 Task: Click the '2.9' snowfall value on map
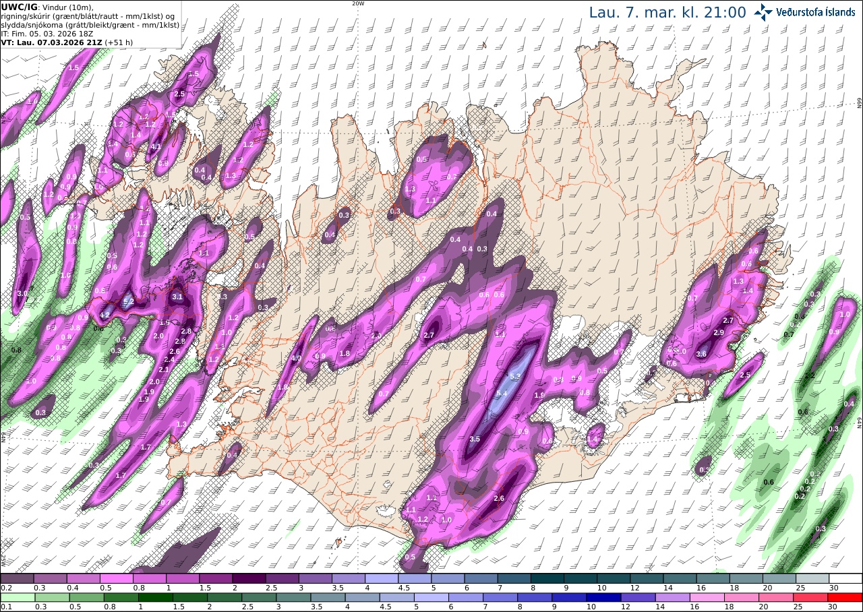(719, 333)
